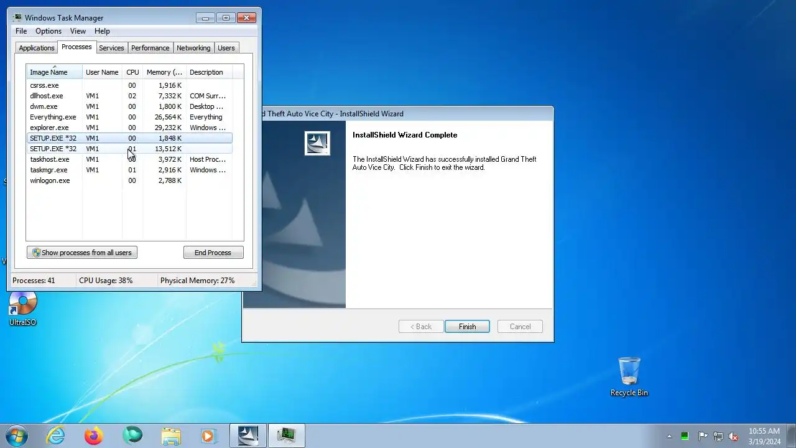The width and height of the screenshot is (796, 448).
Task: Switch to InstallShield Wizard taskbar button
Action: pos(248,436)
